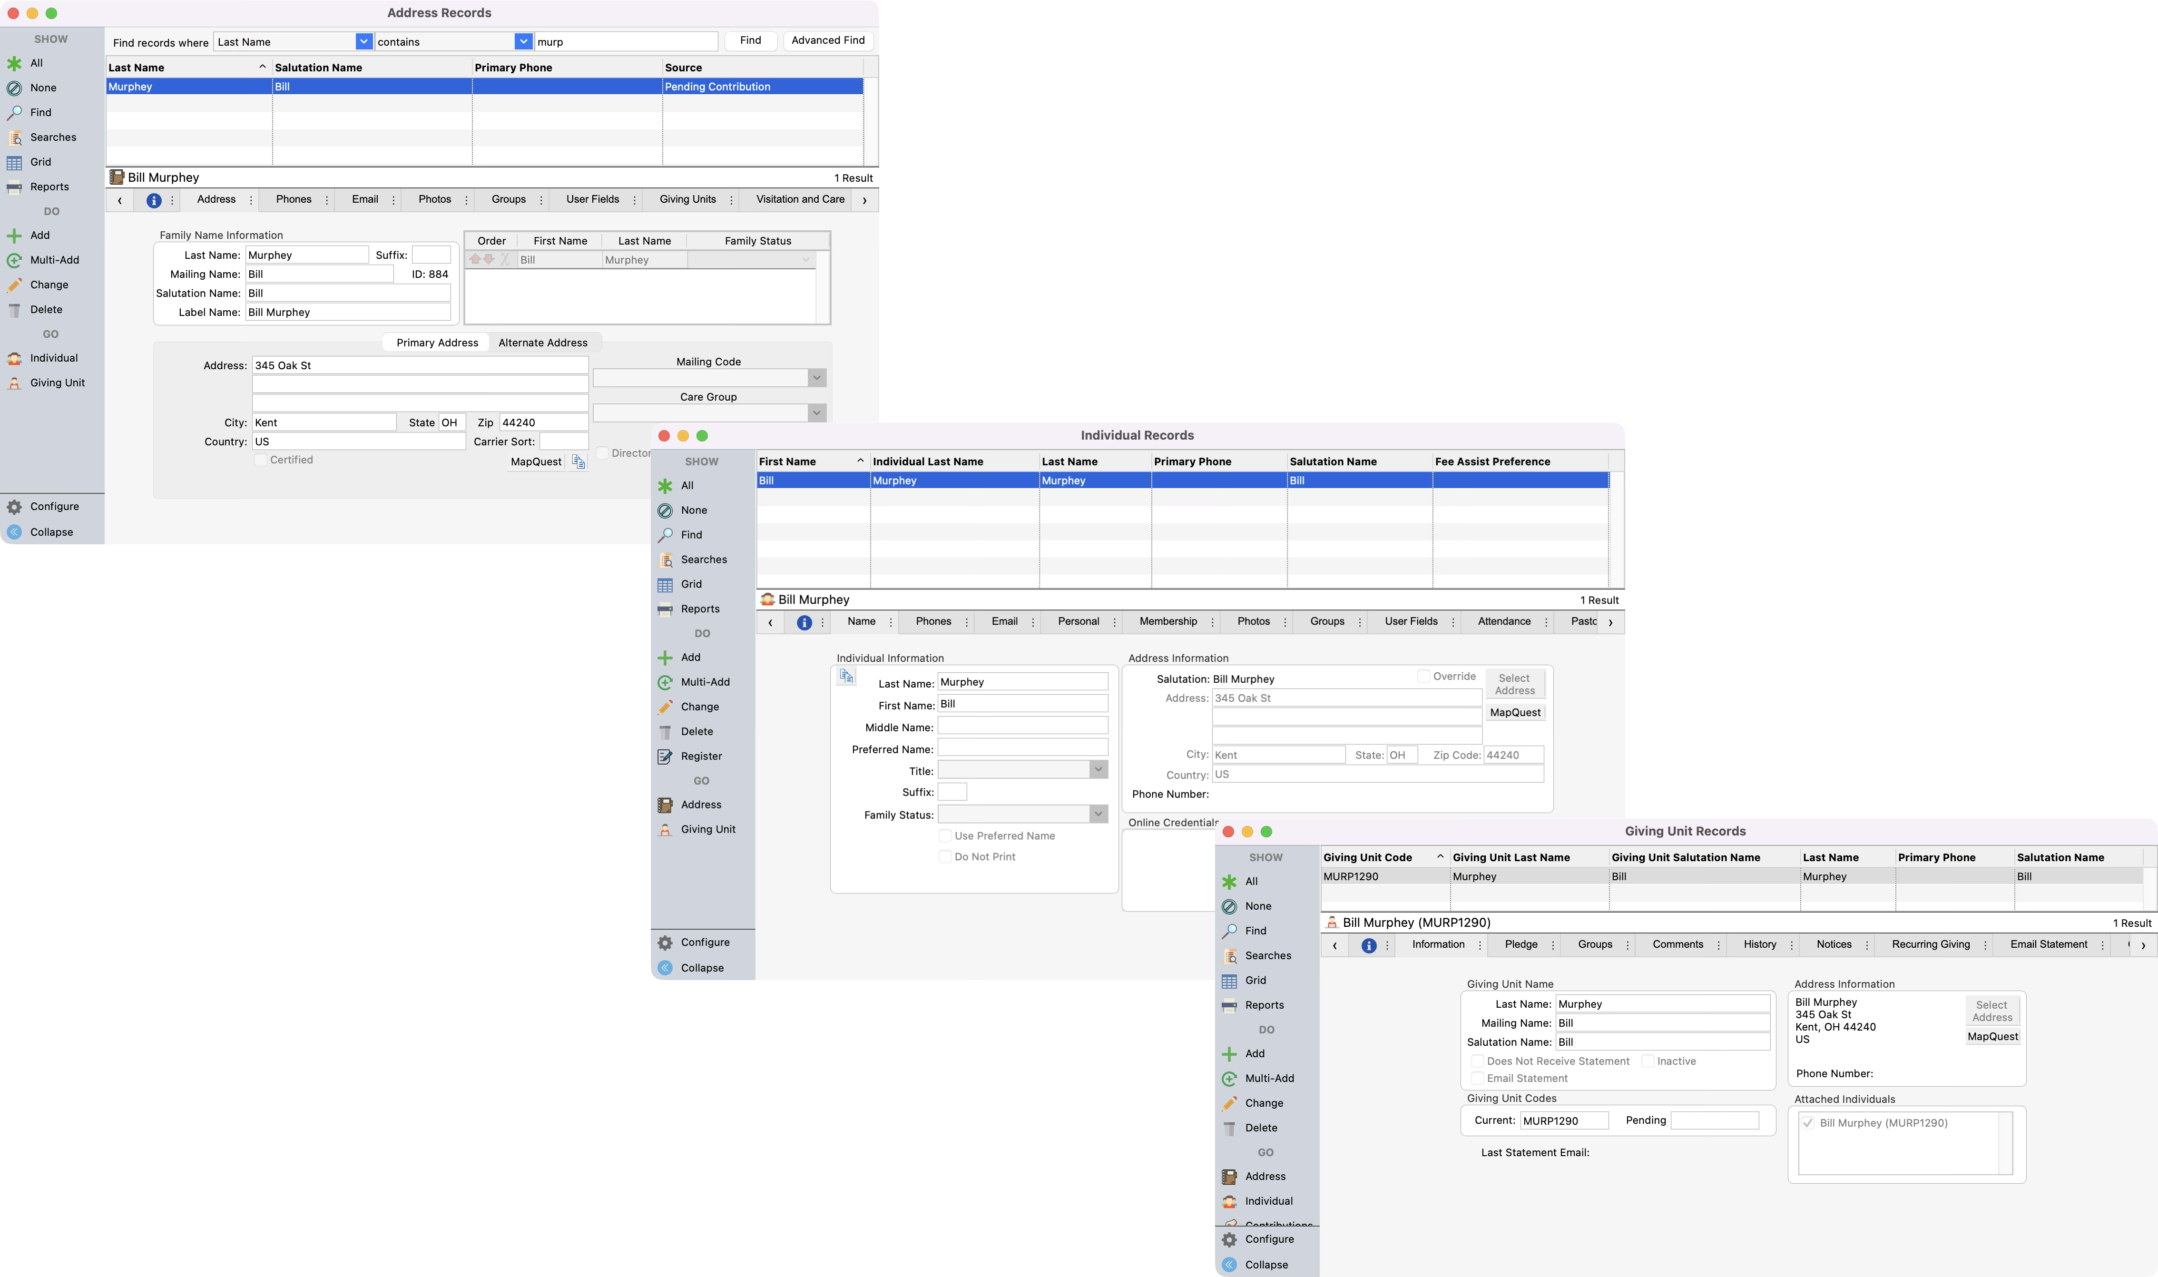Enable the Use Preferred Name checkbox

coord(945,836)
